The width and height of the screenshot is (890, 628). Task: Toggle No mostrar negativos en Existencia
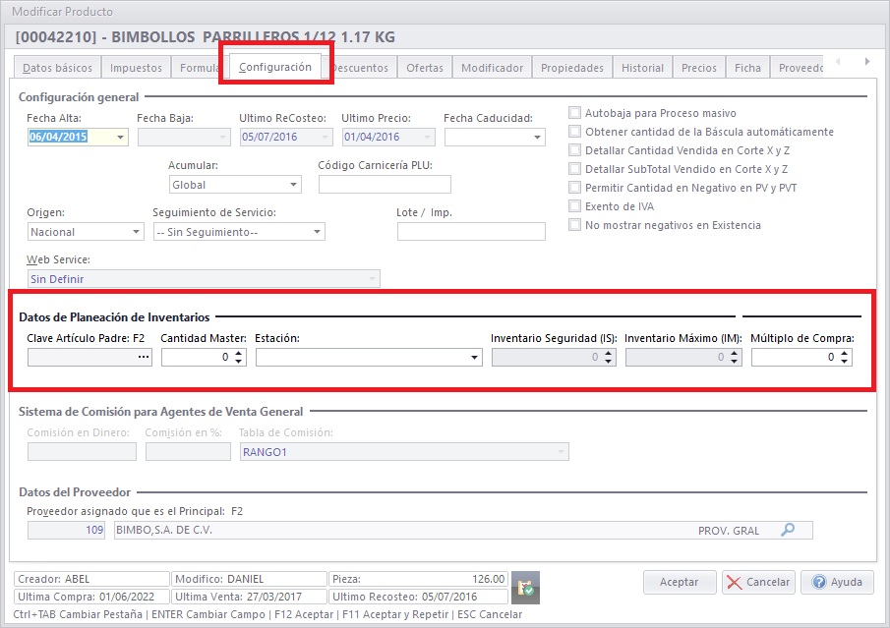click(574, 225)
